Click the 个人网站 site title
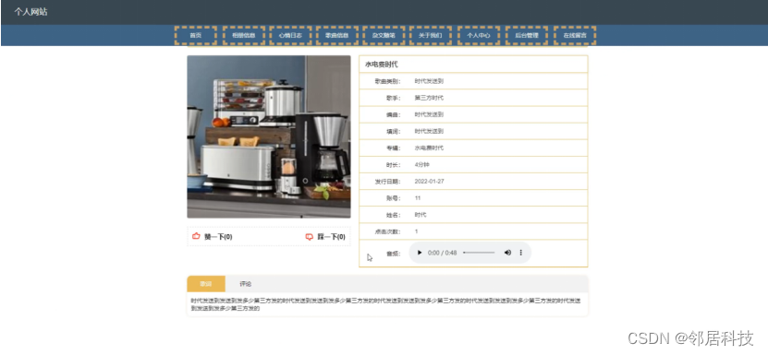Screen dimensions: 768x355 point(30,12)
